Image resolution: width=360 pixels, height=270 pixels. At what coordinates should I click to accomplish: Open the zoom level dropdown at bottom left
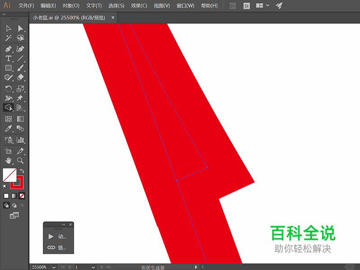click(53, 267)
